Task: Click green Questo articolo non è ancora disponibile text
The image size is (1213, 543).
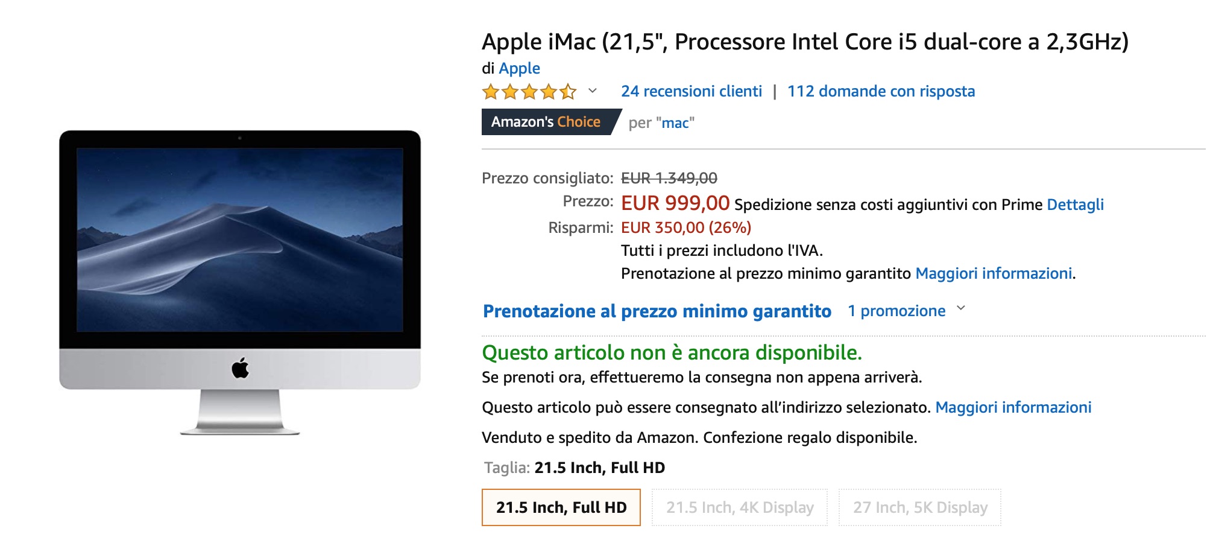Action: (x=672, y=352)
